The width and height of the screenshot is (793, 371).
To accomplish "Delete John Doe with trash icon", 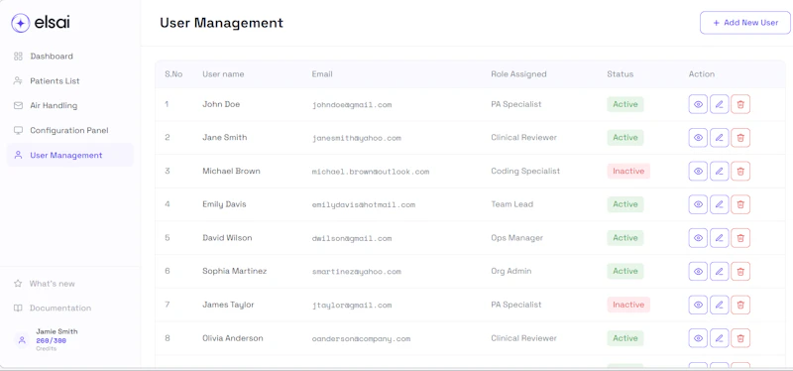I will pyautogui.click(x=740, y=104).
